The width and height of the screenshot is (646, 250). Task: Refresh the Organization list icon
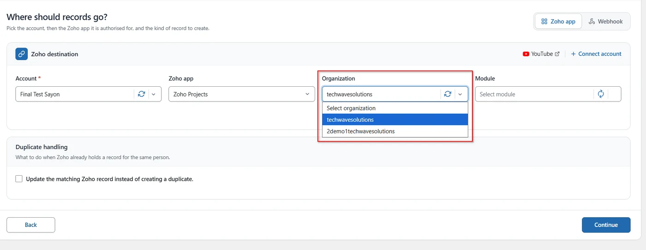pyautogui.click(x=448, y=94)
